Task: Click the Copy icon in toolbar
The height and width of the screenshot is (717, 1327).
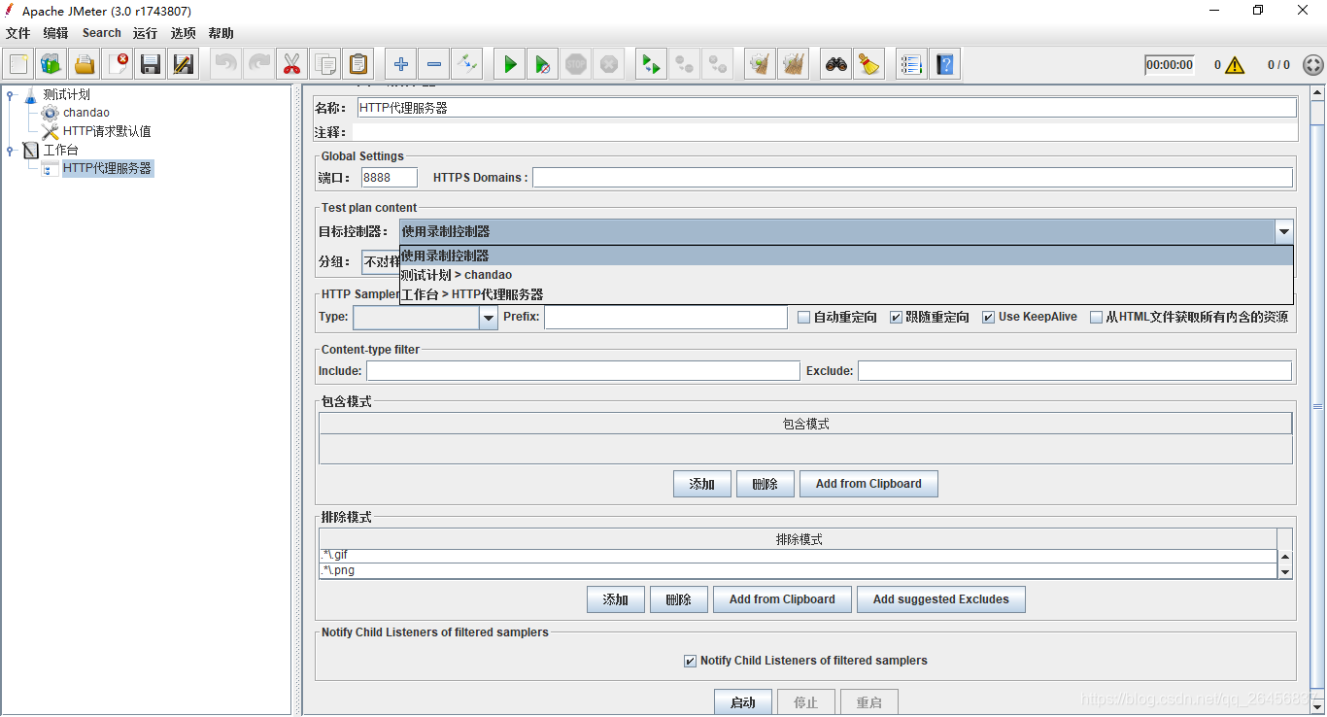Action: pos(324,65)
